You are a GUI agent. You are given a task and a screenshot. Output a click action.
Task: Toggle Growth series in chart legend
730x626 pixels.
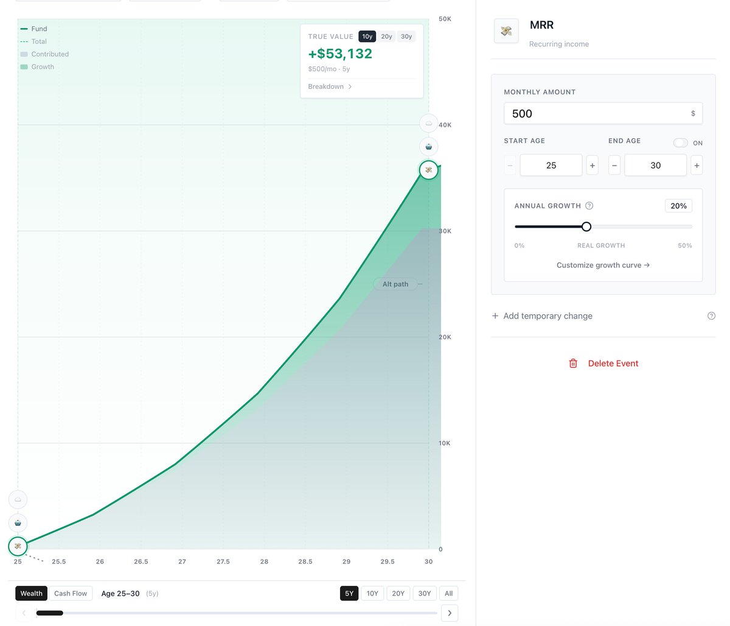(x=37, y=67)
